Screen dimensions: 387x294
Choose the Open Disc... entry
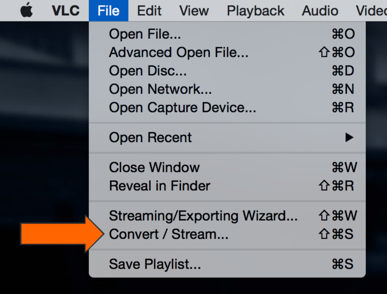[x=148, y=71]
